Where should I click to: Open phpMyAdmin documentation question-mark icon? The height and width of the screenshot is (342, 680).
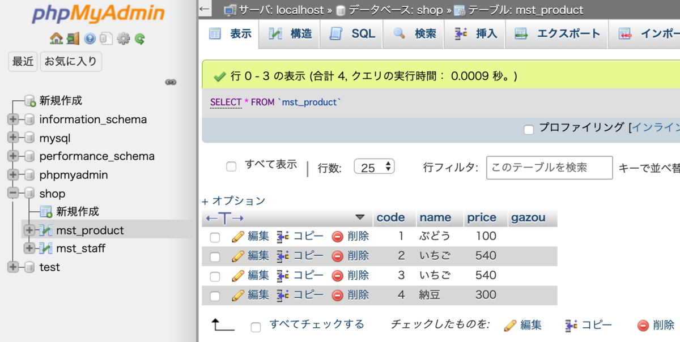pos(90,39)
